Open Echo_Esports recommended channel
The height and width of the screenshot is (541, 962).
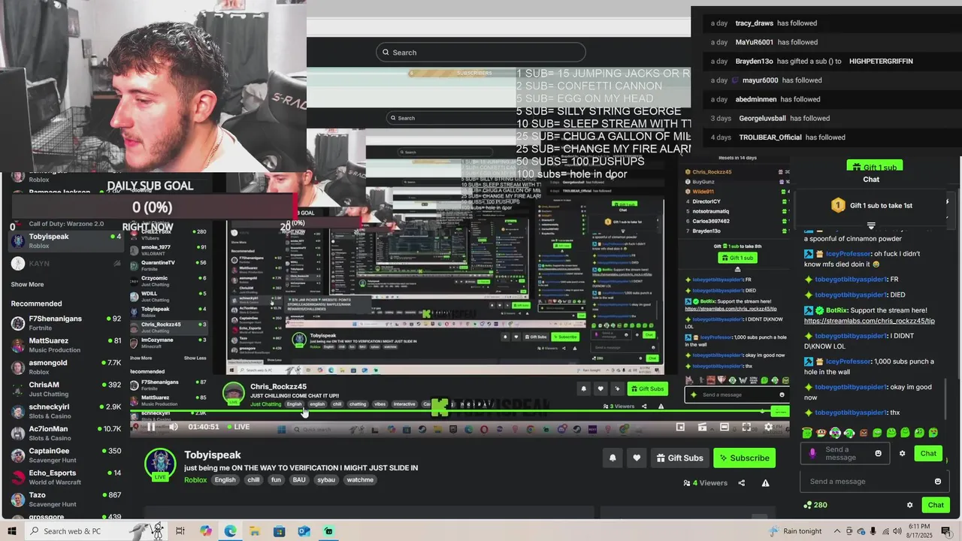pos(66,477)
